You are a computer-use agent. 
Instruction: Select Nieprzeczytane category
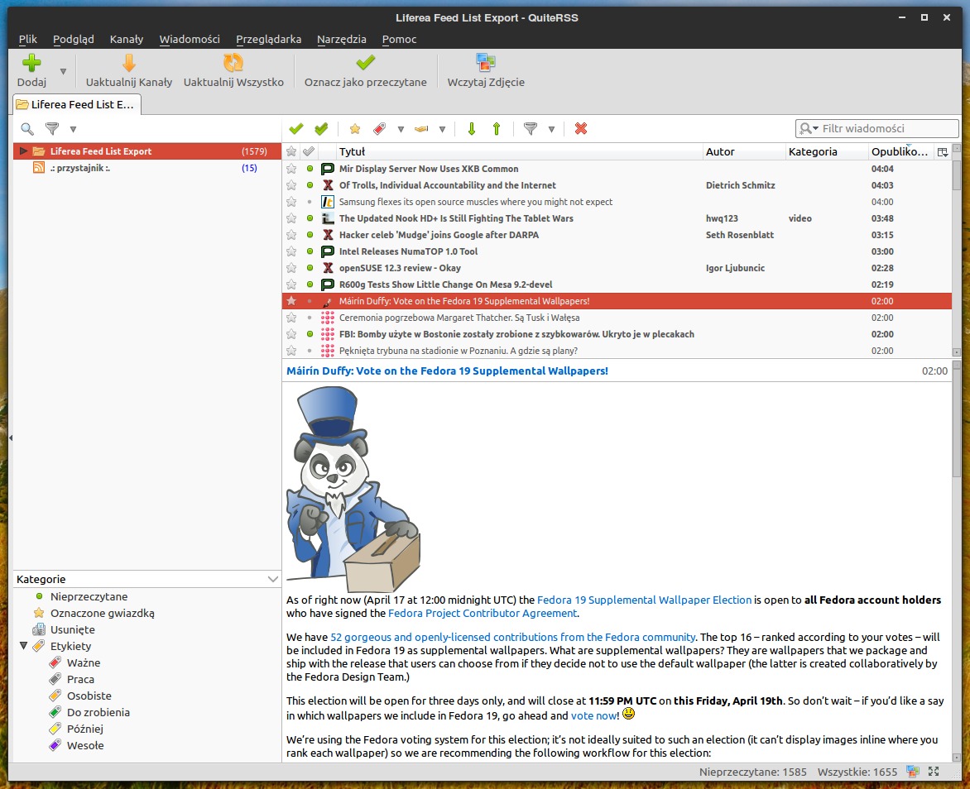pyautogui.click(x=89, y=596)
